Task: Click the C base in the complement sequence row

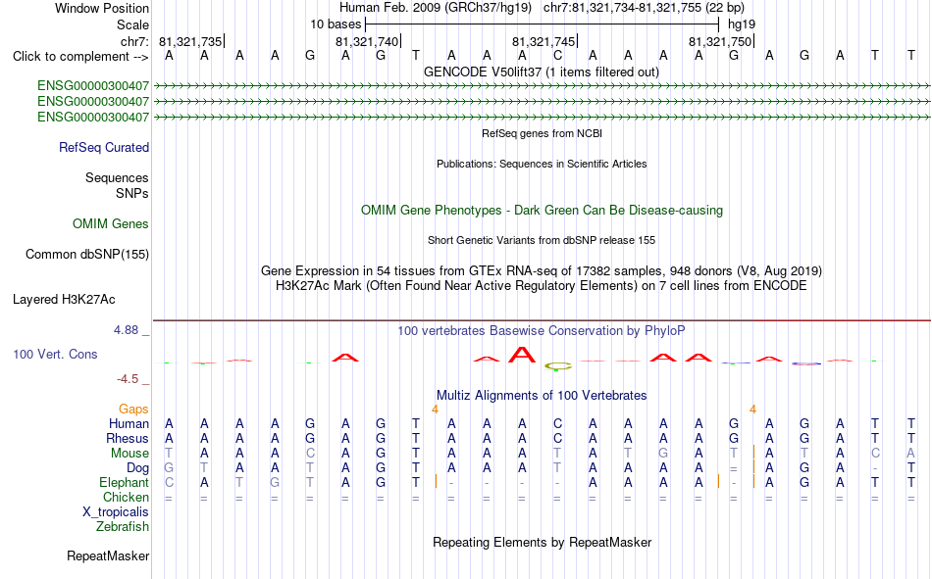Action: click(x=557, y=56)
